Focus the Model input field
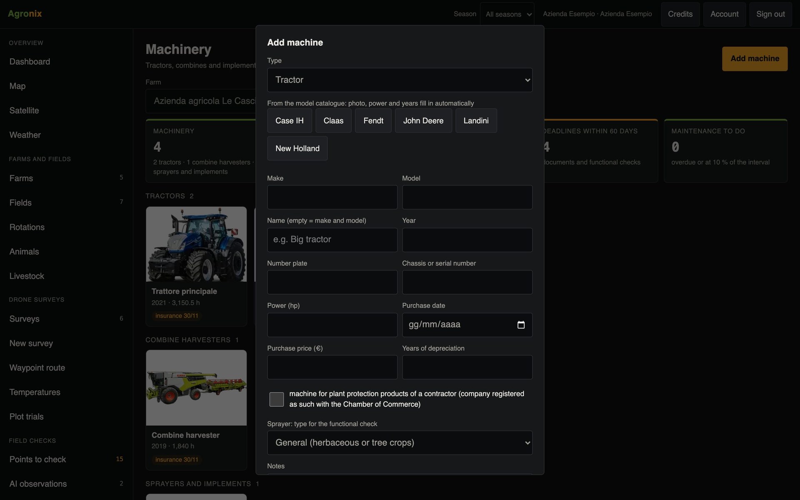The height and width of the screenshot is (500, 800). [467, 197]
